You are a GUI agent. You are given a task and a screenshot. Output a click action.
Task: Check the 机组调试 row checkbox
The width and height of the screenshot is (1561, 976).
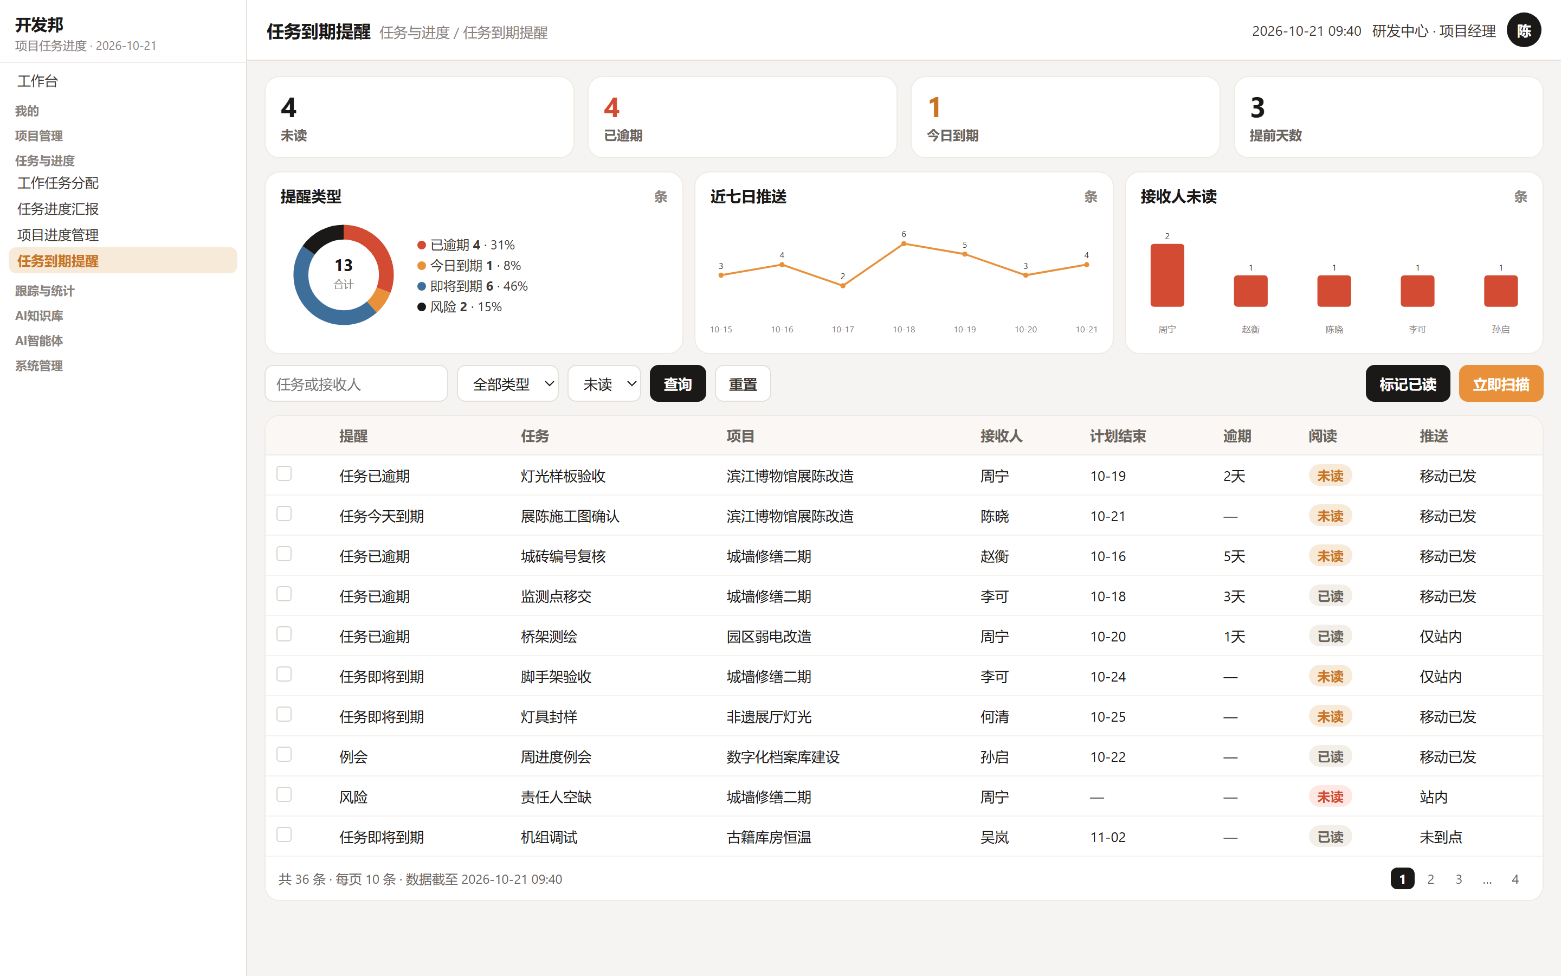click(x=284, y=834)
